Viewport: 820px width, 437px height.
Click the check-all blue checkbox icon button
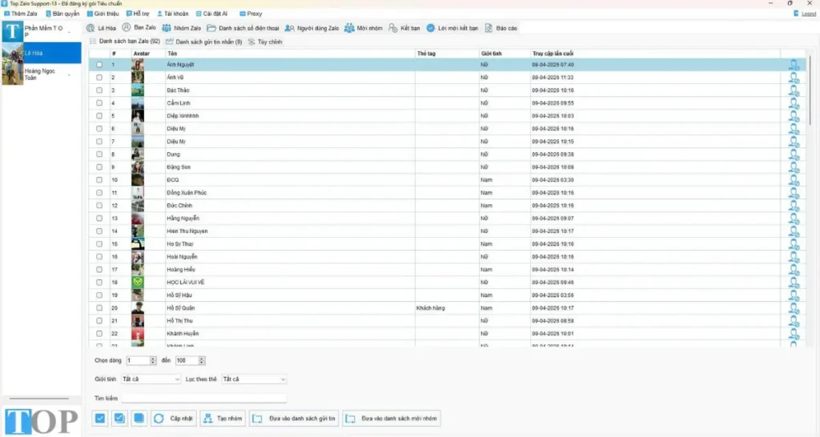click(100, 418)
